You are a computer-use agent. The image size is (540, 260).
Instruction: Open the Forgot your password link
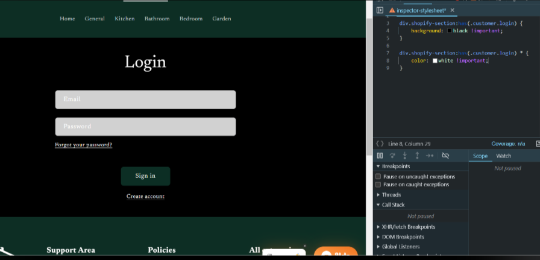click(x=84, y=145)
